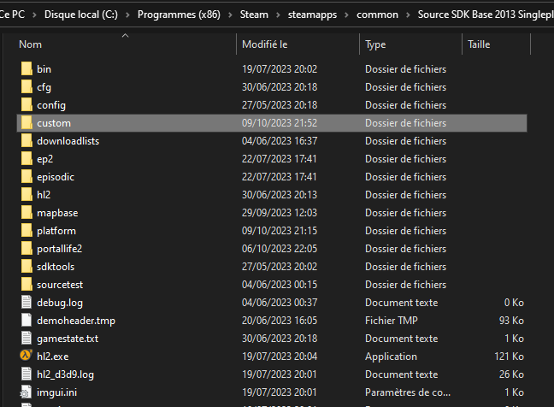
Task: Open breadcrumb chevron after steamapps
Action: click(x=347, y=15)
